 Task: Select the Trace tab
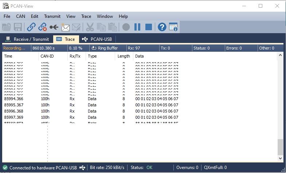point(66,39)
